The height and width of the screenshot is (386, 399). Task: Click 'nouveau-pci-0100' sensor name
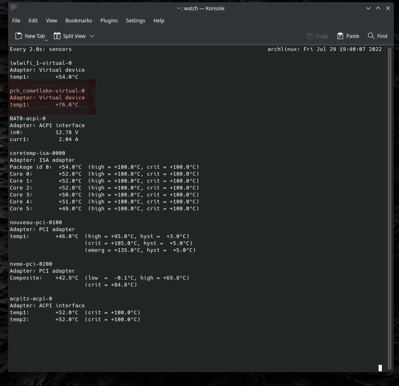36,222
